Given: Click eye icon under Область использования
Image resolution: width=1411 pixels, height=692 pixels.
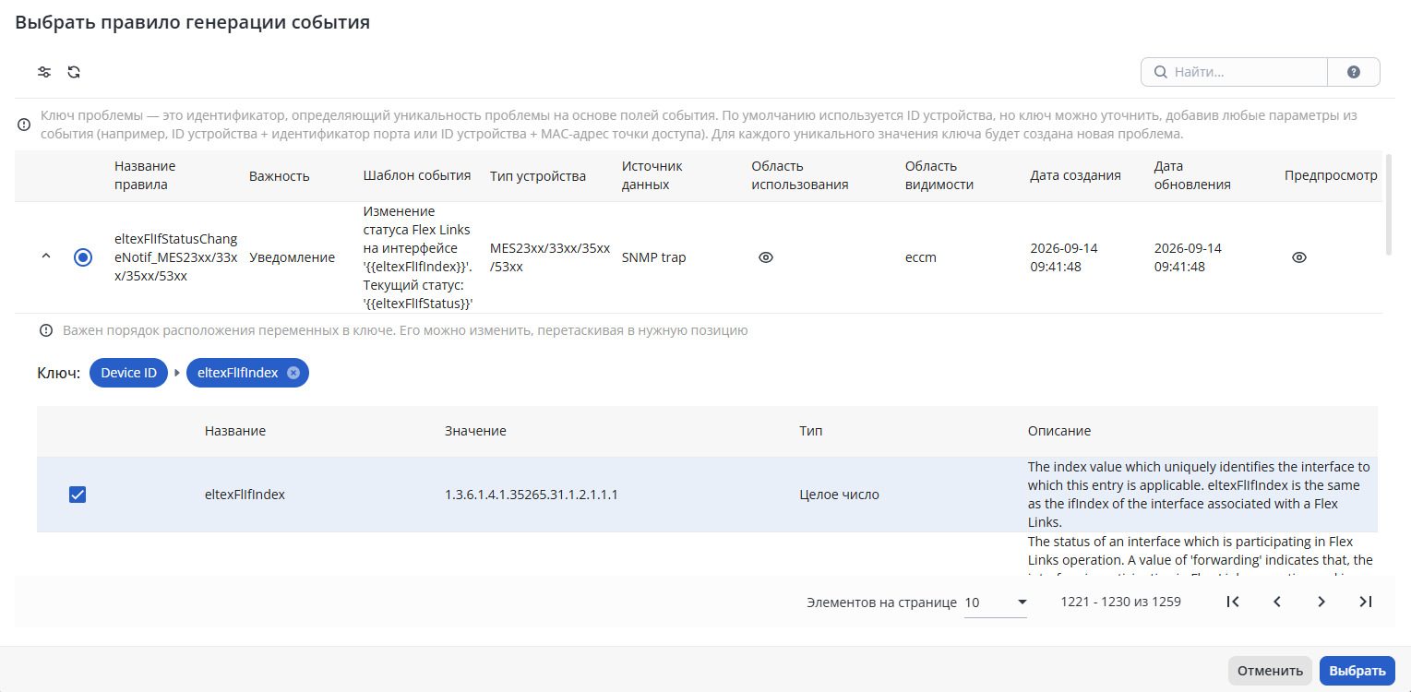Looking at the screenshot, I should coord(766,257).
